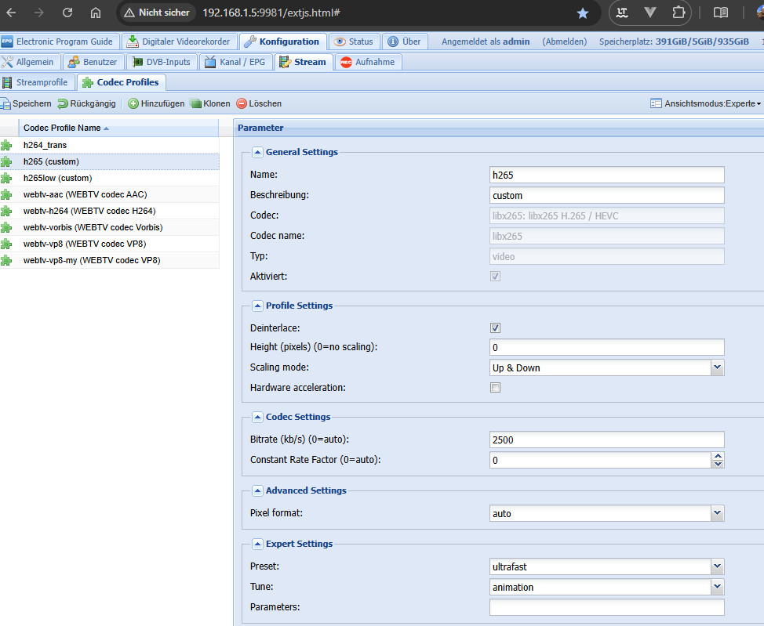Click the Speichern save icon
764x626 pixels.
(x=5, y=103)
